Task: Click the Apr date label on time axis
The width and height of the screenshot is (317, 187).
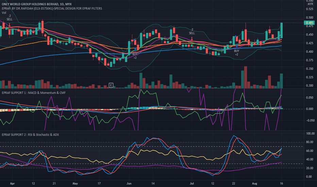Action: coord(12,184)
